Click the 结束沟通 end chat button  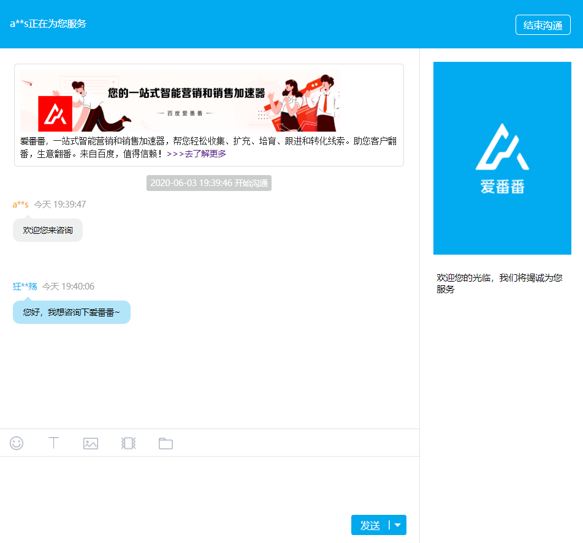(543, 25)
